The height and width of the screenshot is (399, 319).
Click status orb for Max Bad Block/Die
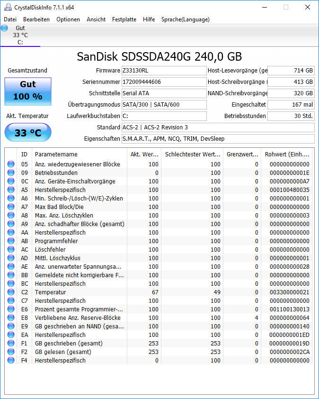(11, 207)
